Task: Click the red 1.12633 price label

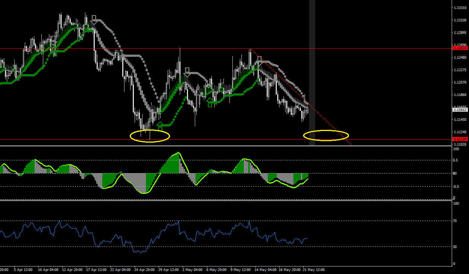Action: [x=460, y=48]
